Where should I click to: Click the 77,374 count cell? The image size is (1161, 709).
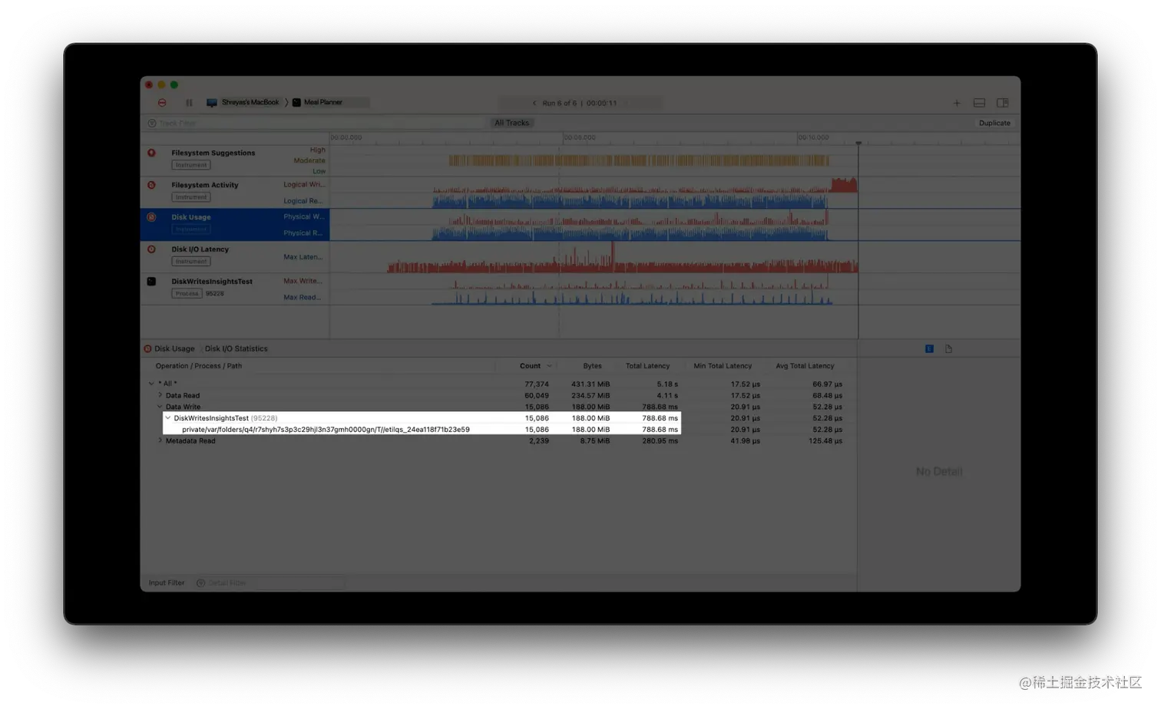coord(536,384)
